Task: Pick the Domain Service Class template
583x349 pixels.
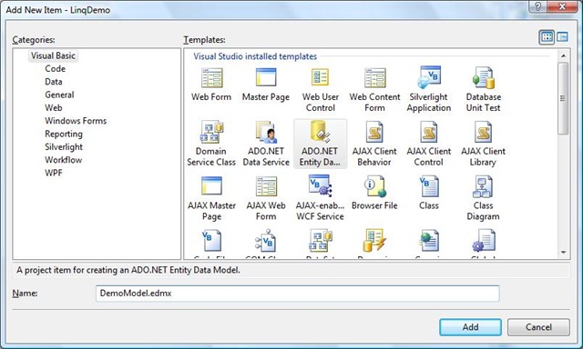Action: click(211, 144)
